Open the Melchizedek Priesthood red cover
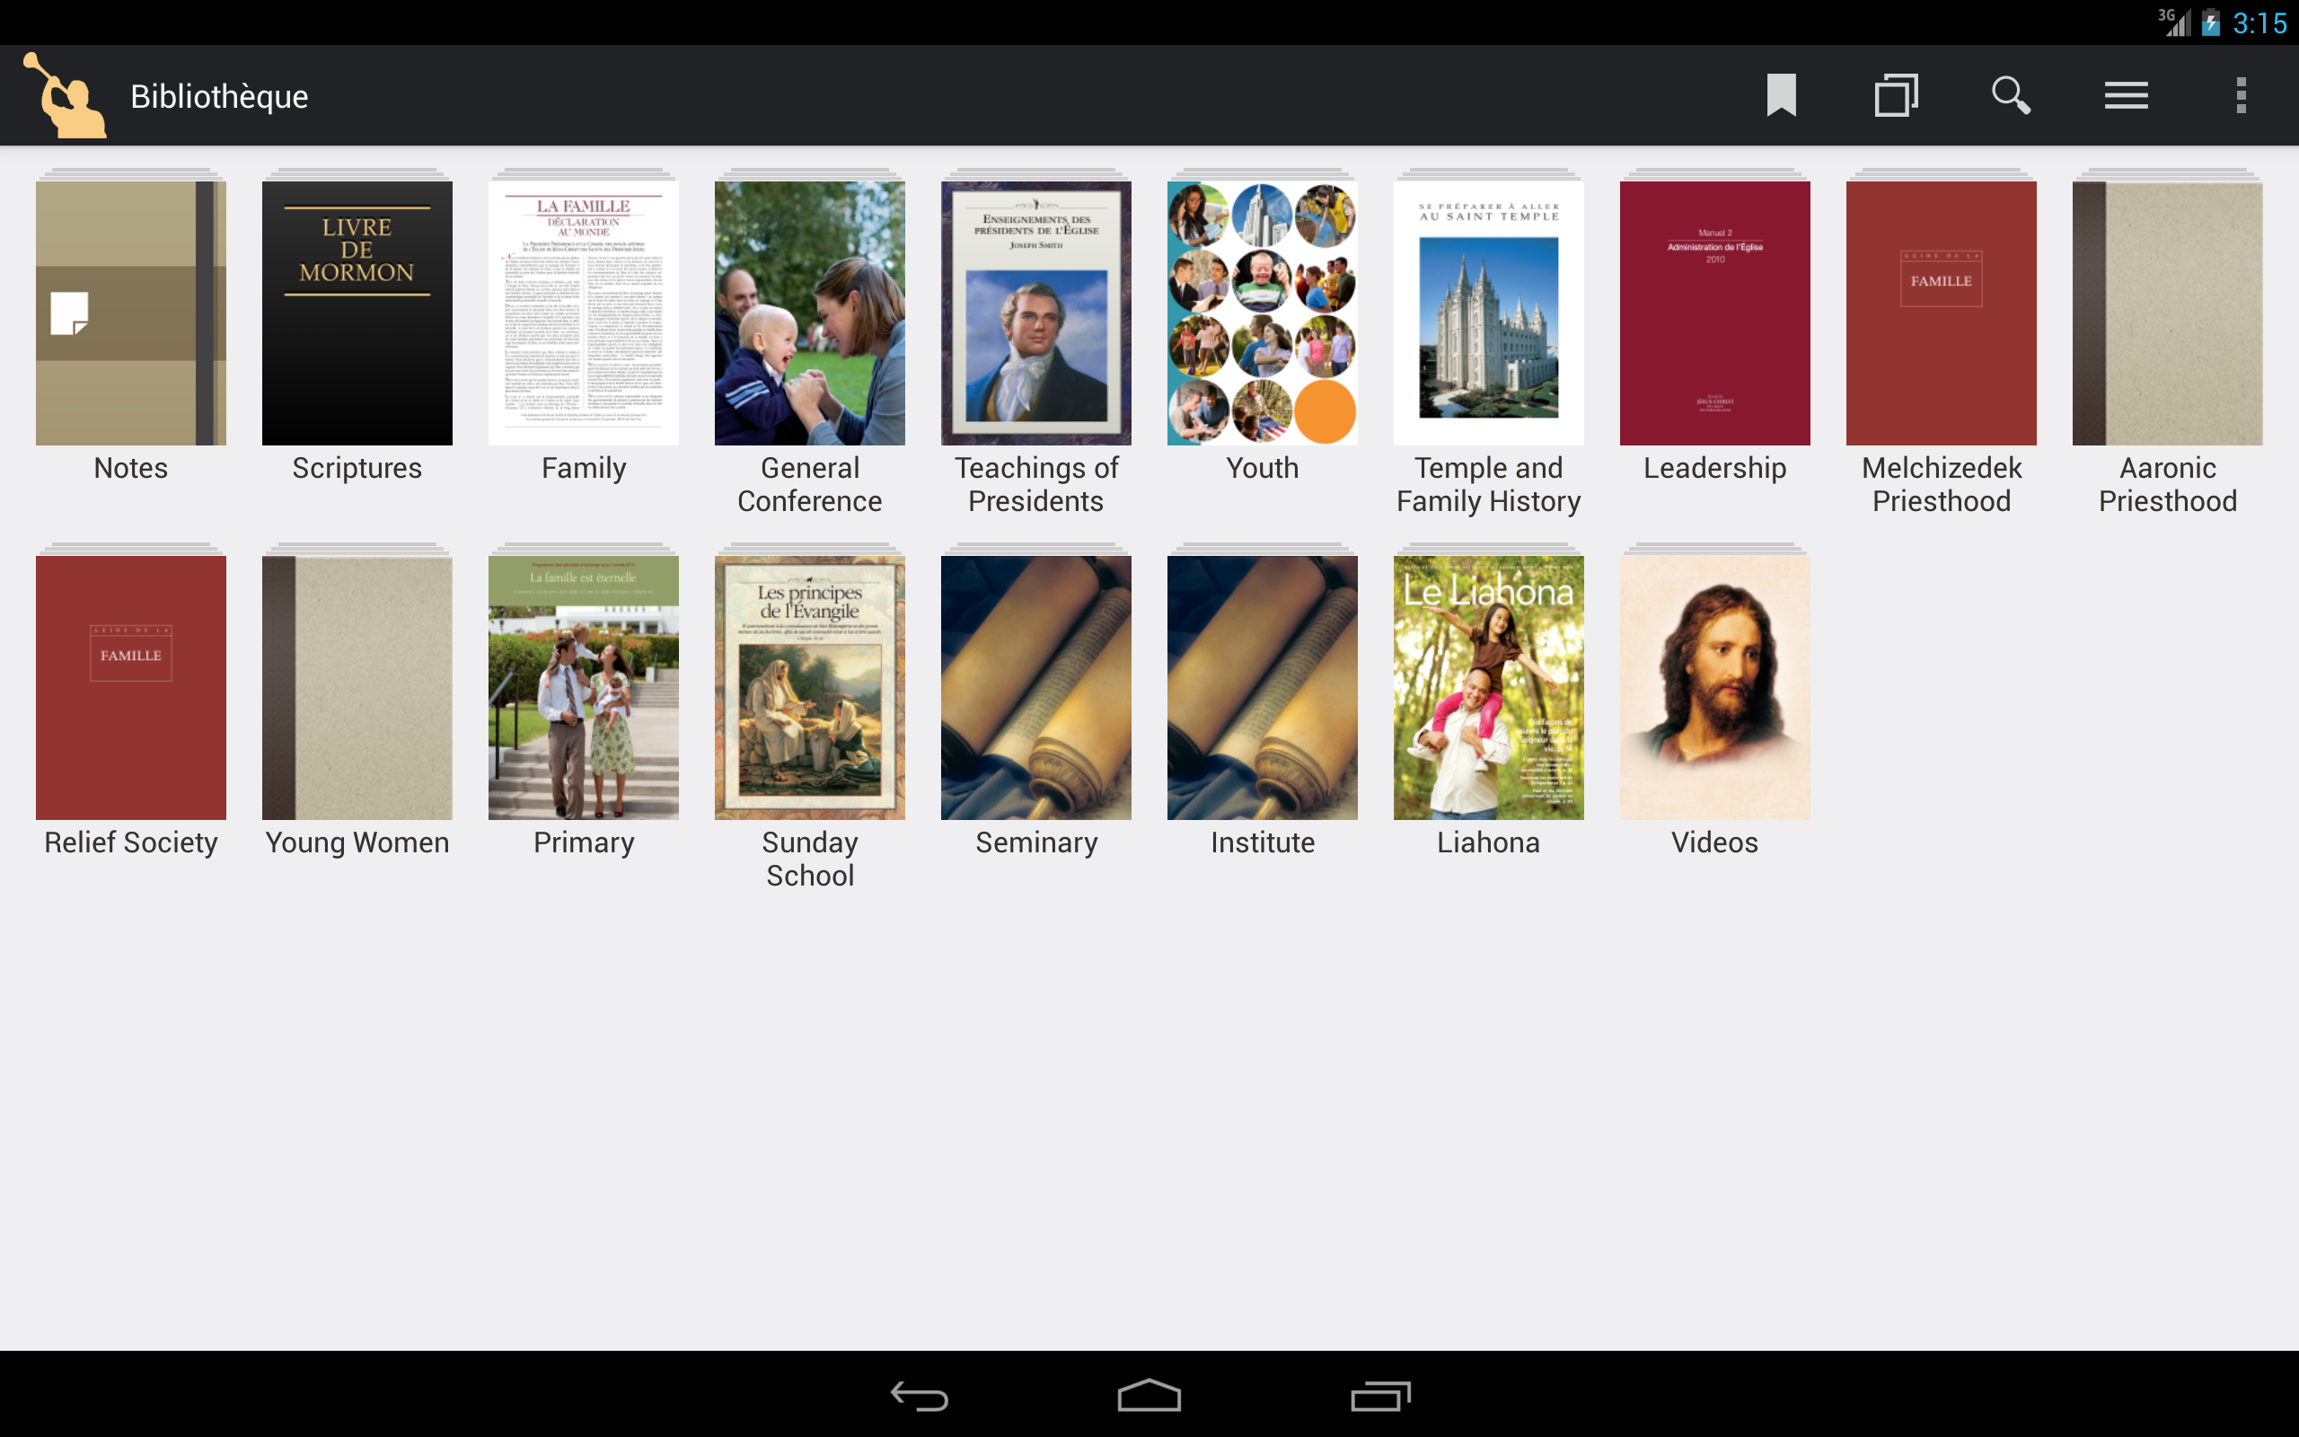 coord(1941,313)
